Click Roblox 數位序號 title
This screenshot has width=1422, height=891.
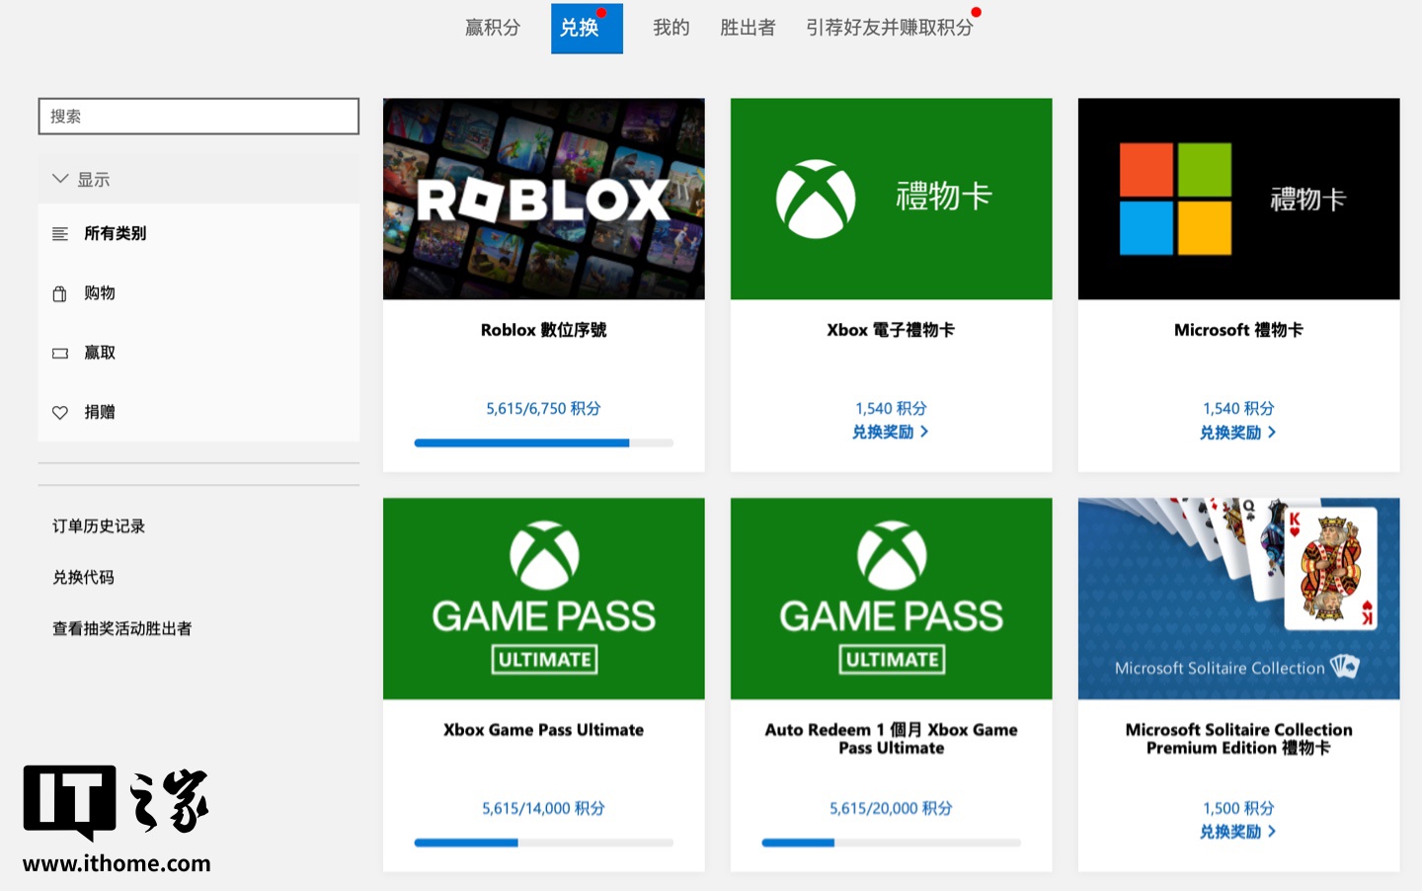click(544, 330)
